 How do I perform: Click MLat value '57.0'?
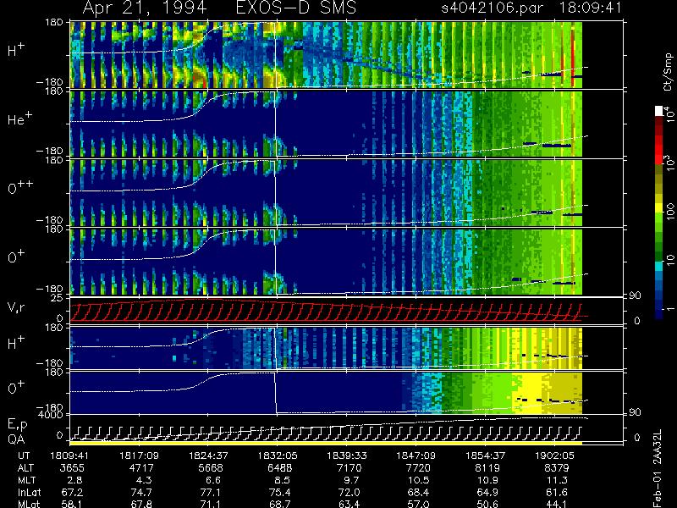pos(418,504)
